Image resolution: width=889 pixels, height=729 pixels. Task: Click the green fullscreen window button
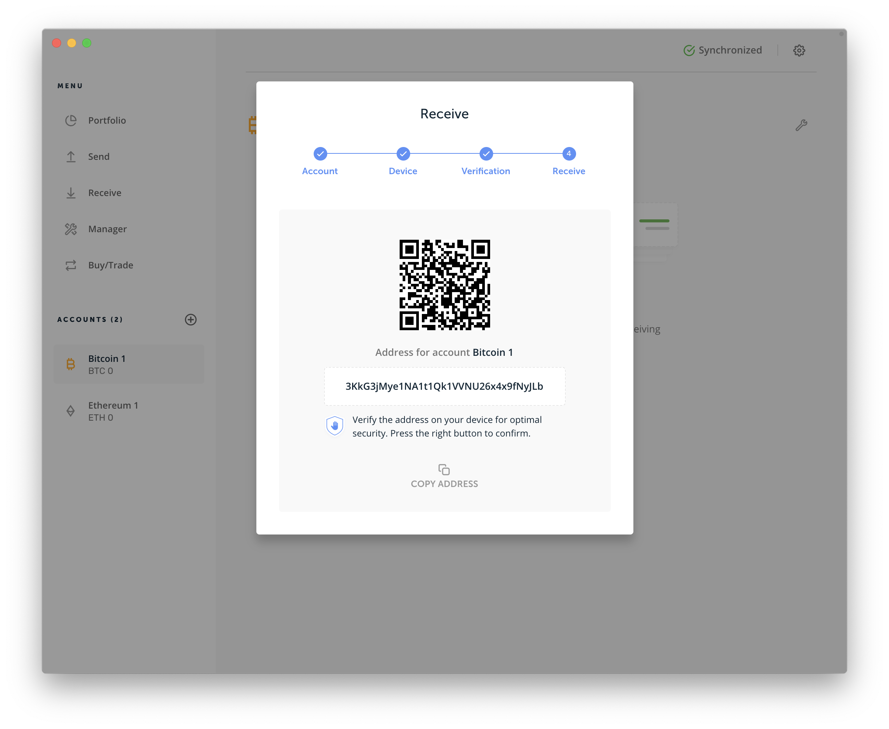[87, 43]
